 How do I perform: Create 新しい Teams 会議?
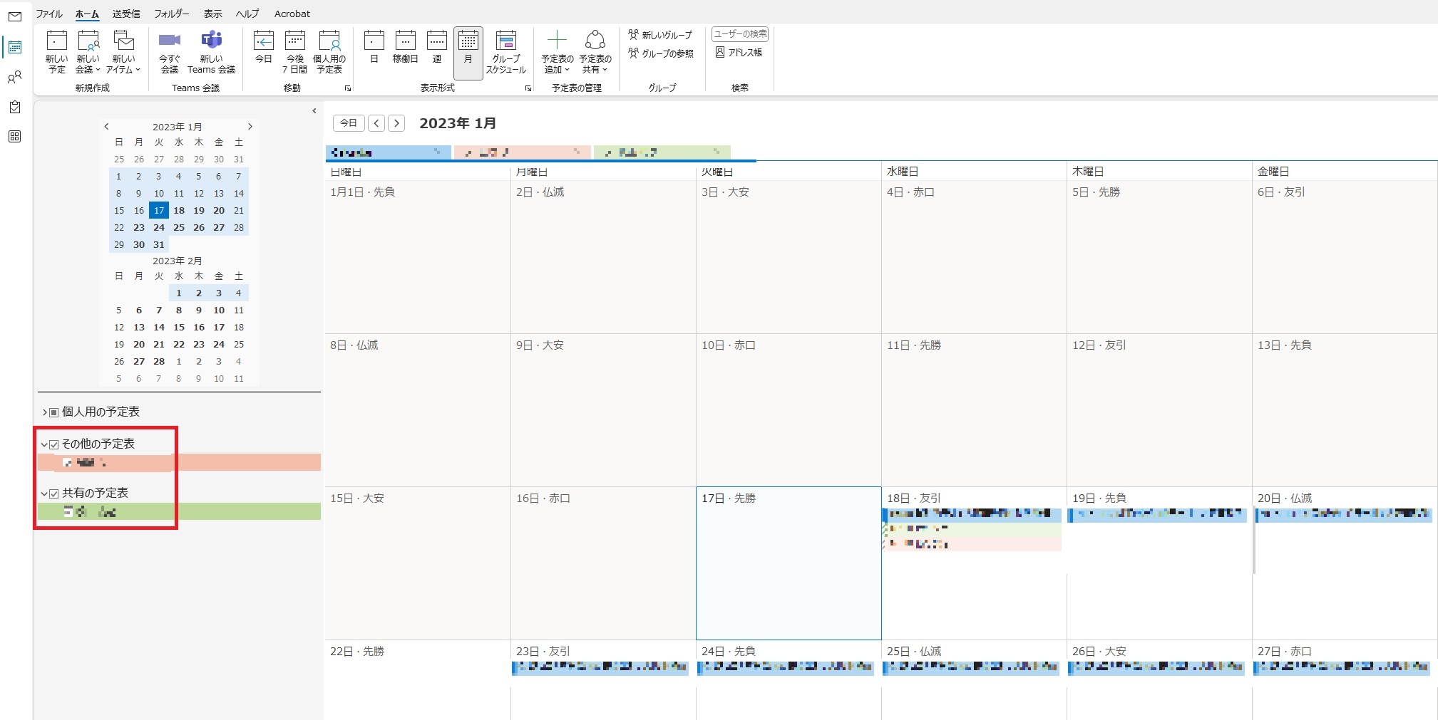[212, 52]
